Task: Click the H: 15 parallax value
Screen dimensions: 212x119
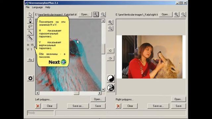Action: [x=30, y=45]
